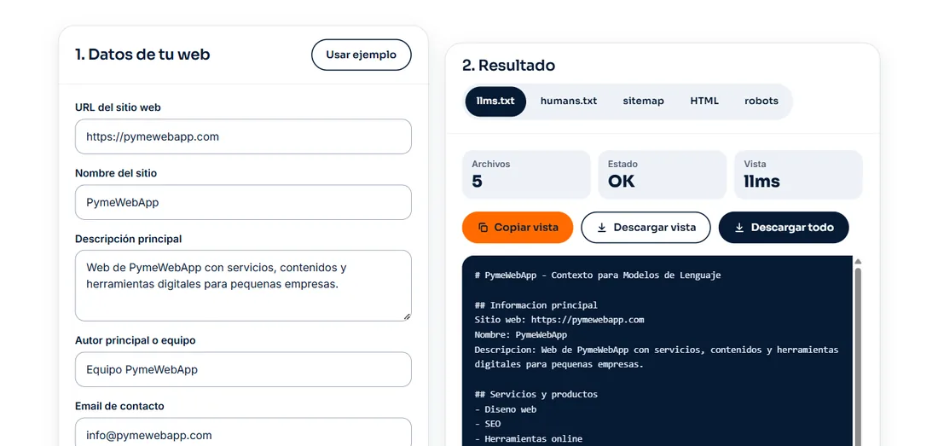Click the Descargar vista button
938x446 pixels.
point(646,228)
